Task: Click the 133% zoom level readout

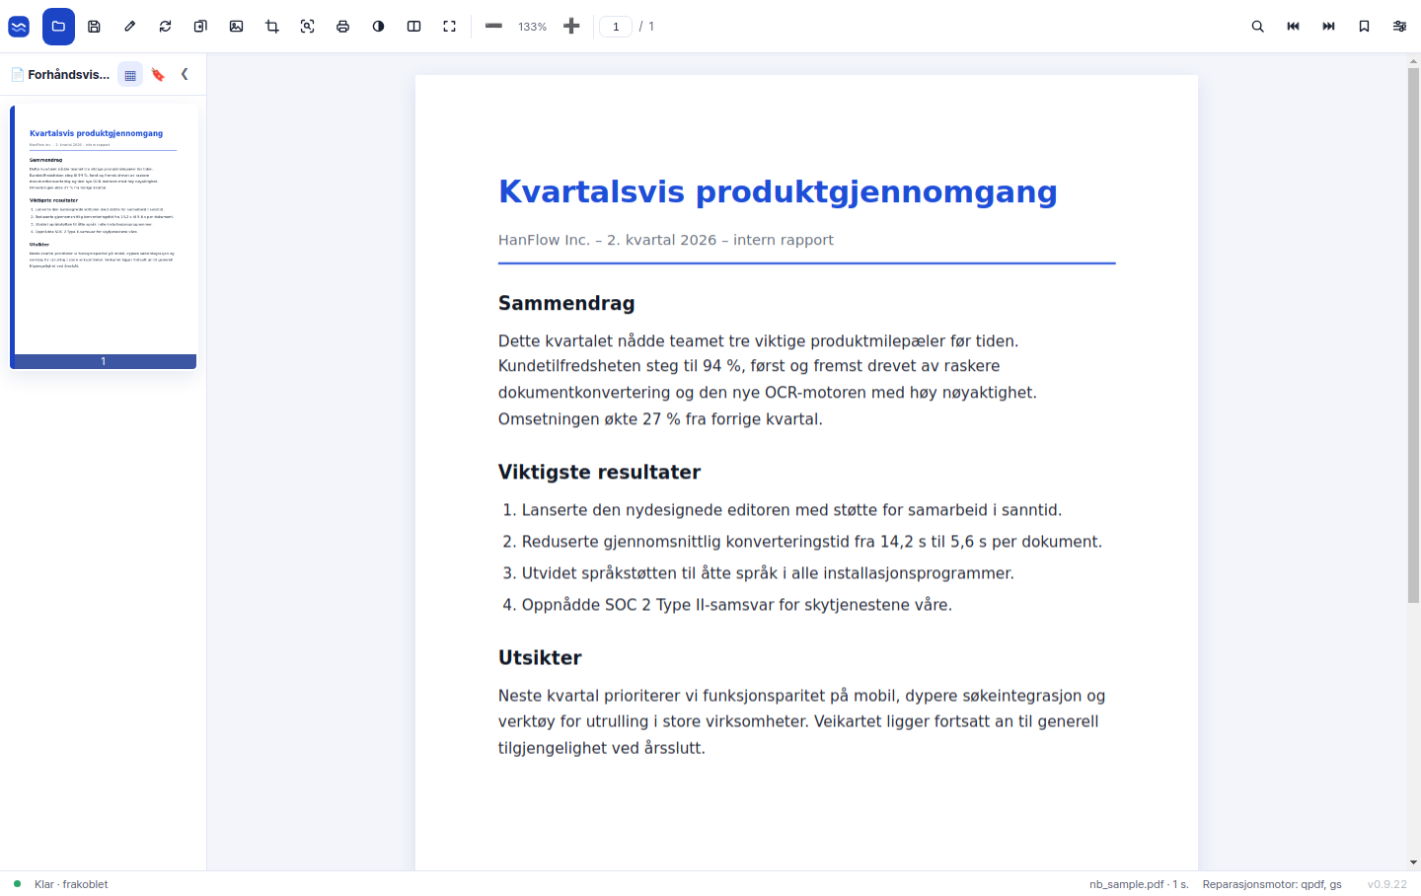Action: pos(532,27)
